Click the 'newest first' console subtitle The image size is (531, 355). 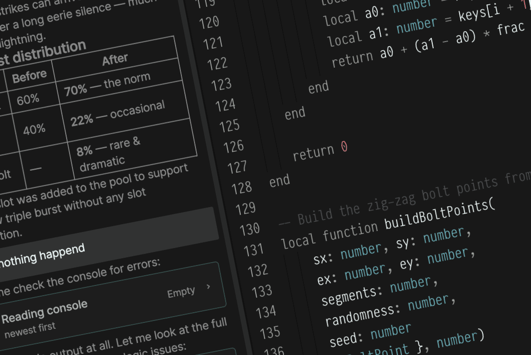coord(30,330)
